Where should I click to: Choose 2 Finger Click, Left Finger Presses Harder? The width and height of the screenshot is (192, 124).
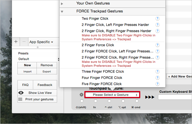tap(115, 25)
